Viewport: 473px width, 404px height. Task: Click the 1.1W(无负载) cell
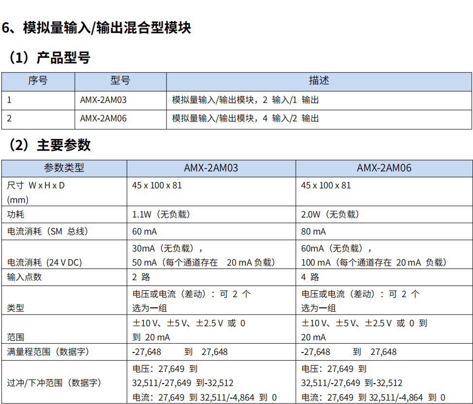[161, 215]
